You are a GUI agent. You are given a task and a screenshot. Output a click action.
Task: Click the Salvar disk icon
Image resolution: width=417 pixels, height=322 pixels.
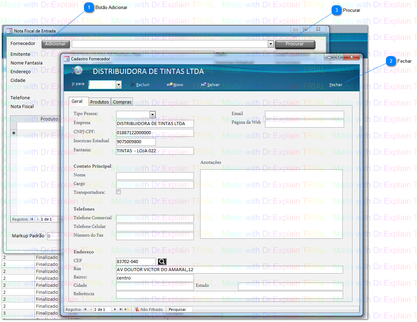point(204,85)
